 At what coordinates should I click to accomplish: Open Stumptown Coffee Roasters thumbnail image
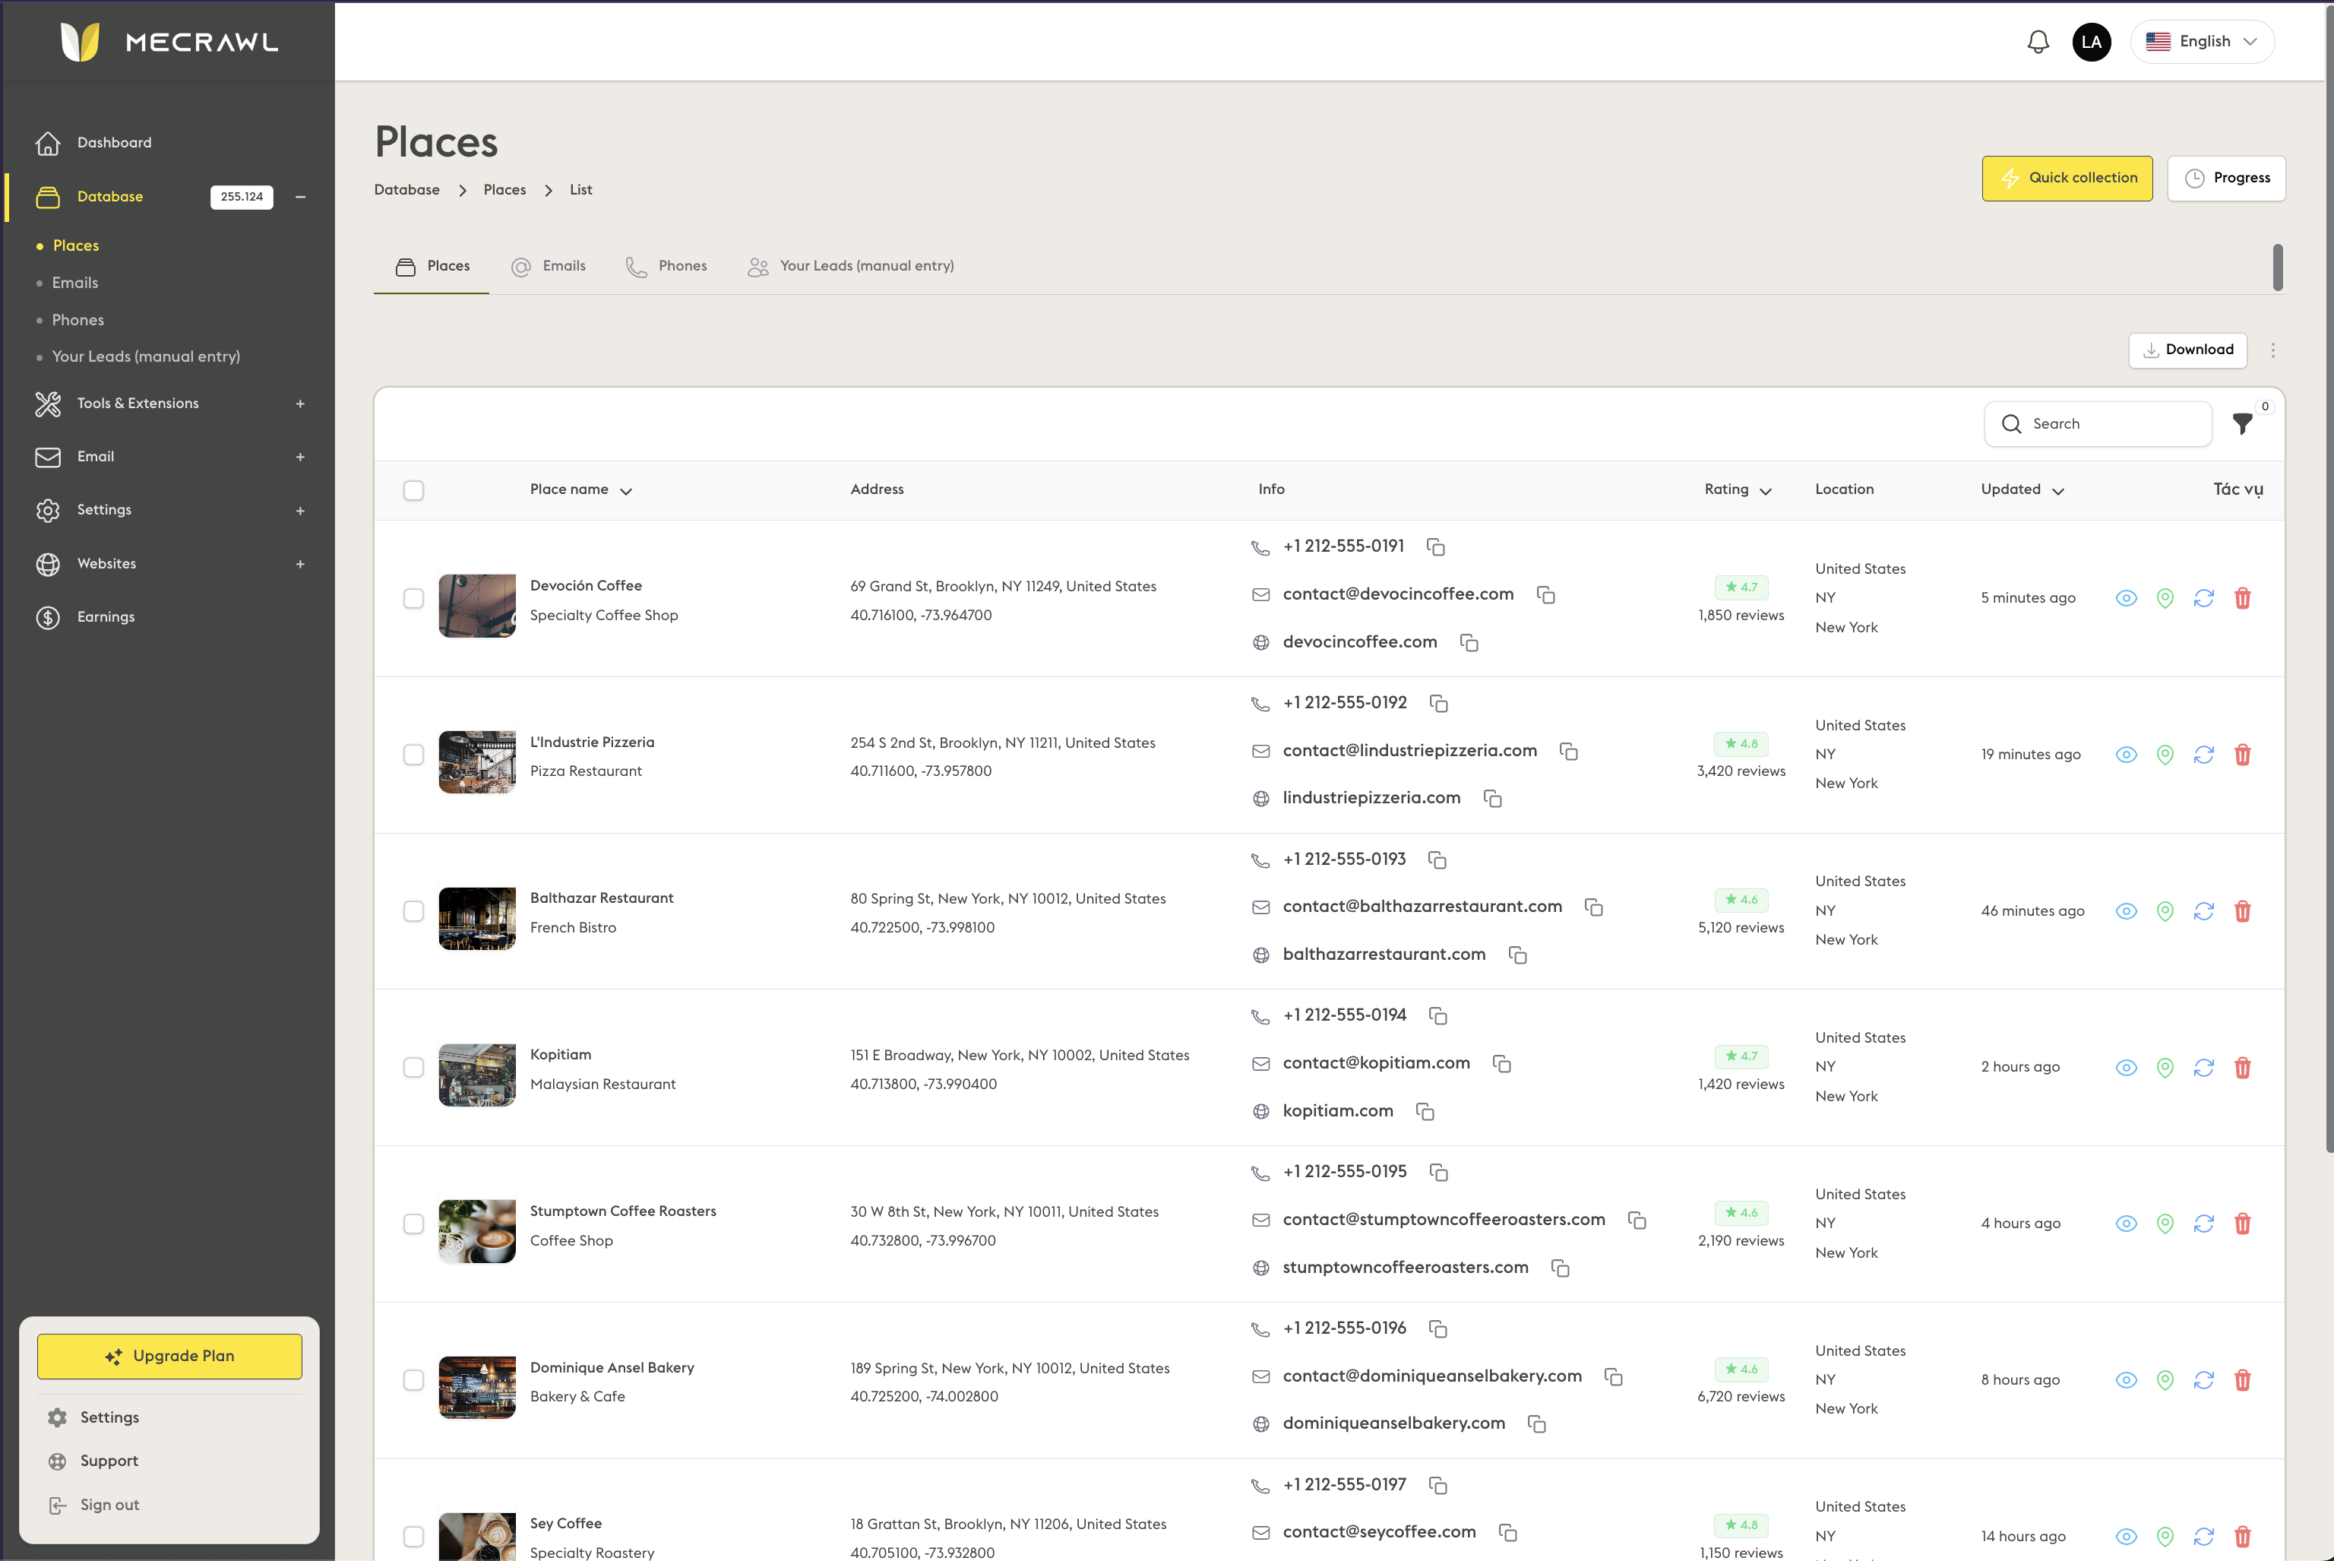pyautogui.click(x=478, y=1231)
